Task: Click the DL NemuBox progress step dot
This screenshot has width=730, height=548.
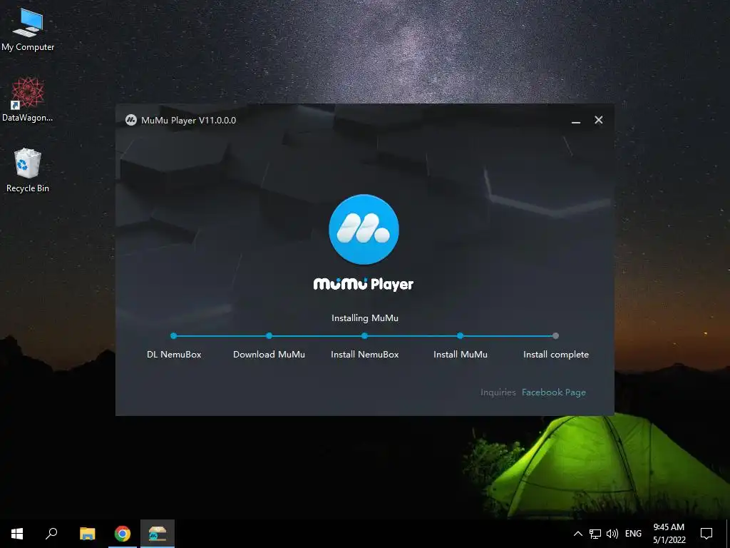Action: click(174, 335)
